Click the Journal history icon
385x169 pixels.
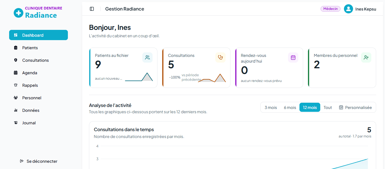click(x=16, y=123)
